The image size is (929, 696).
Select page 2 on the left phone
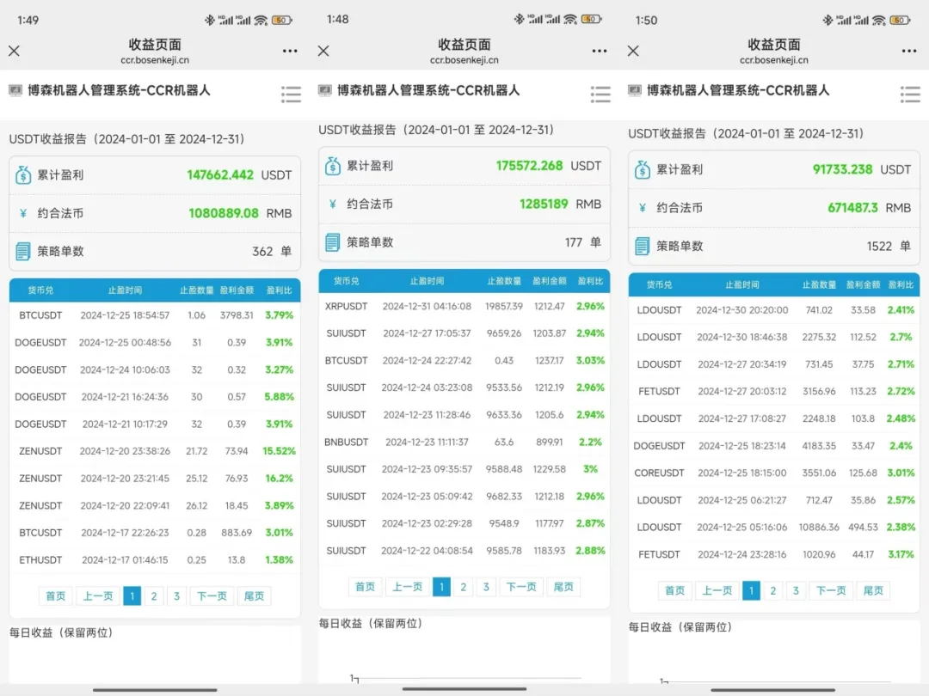coord(154,596)
